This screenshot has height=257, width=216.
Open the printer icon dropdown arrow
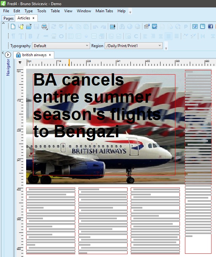click(x=47, y=29)
